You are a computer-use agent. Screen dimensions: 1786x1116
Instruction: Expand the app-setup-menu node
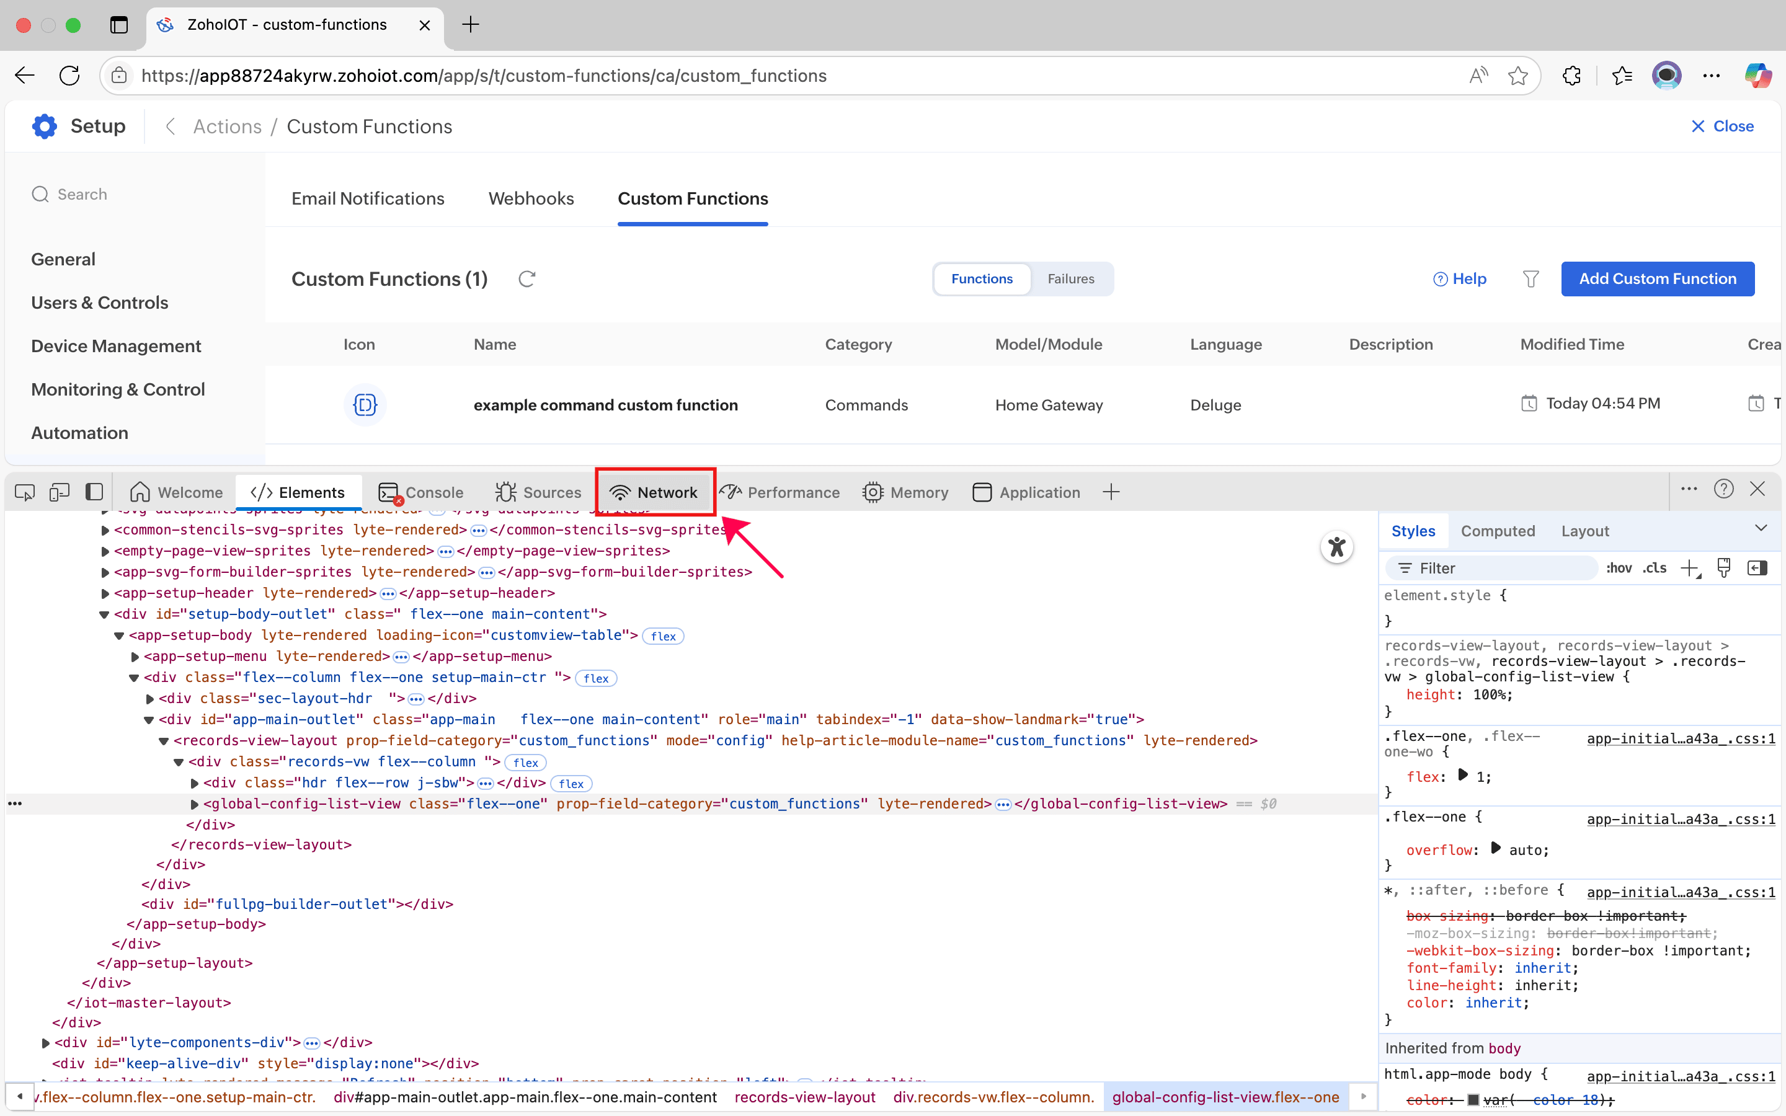tap(135, 656)
